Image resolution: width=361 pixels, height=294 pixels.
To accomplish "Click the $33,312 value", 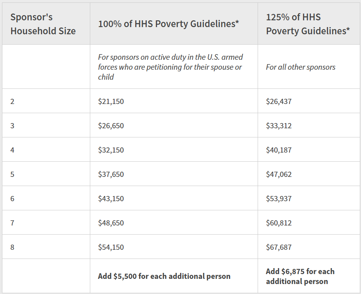I will pyautogui.click(x=279, y=125).
